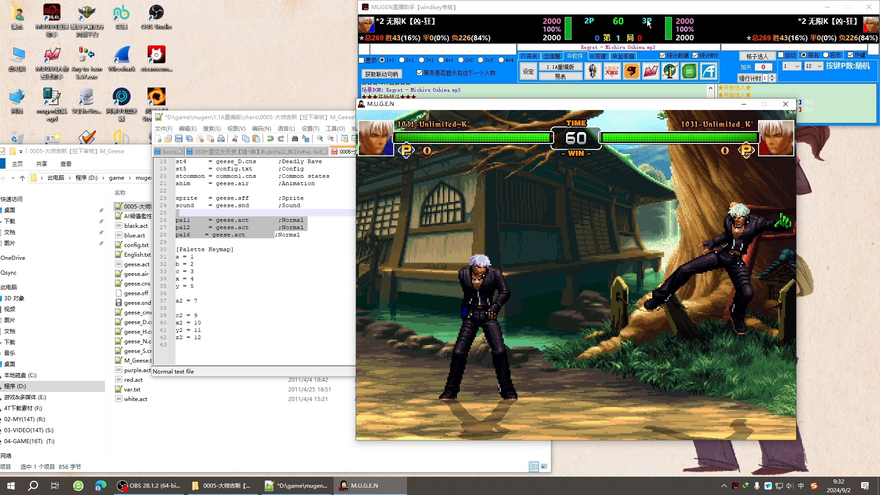880x495 pixels.
Task: Click the lightning bolt icon in MUGEN助手
Action: click(670, 71)
